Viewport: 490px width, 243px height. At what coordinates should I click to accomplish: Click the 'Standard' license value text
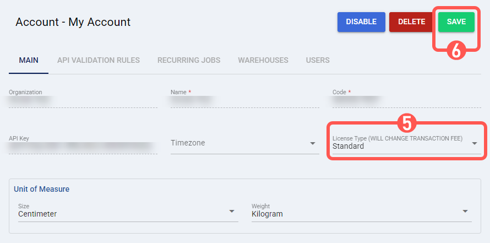pos(348,147)
